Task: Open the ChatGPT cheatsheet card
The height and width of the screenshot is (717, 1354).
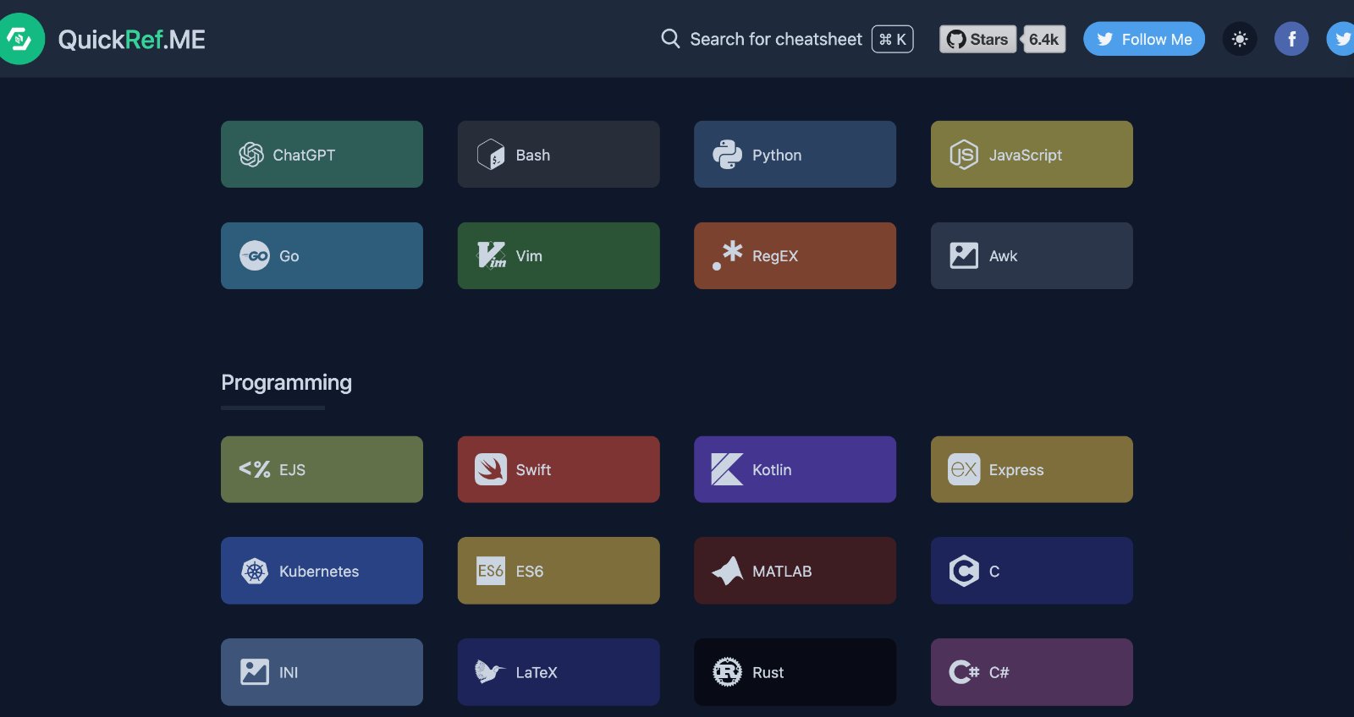Action: (322, 154)
